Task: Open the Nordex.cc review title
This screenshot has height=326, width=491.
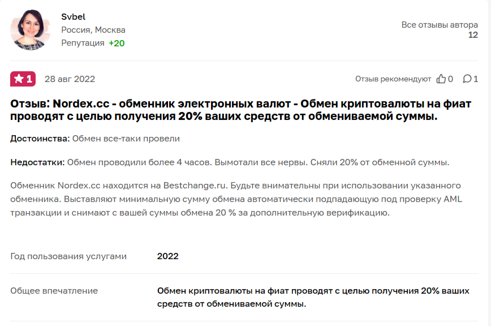Action: [240, 110]
